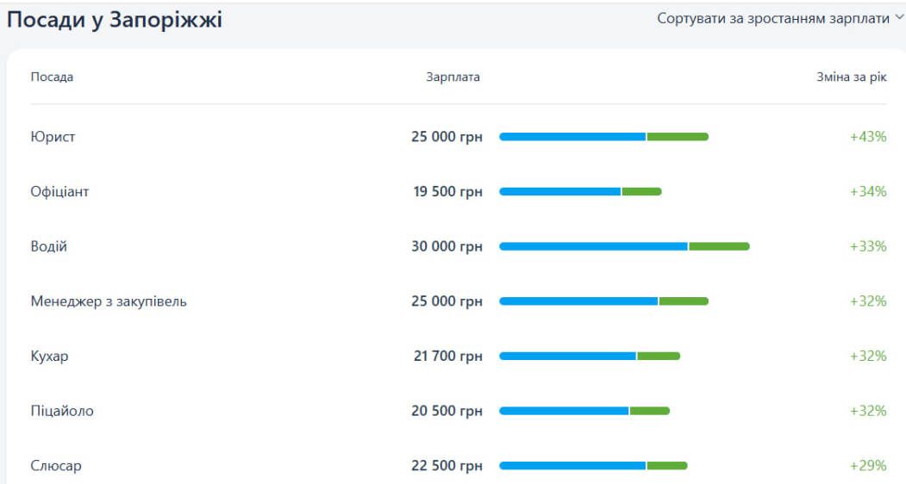Open Менеджер з закупівель position
The width and height of the screenshot is (906, 484).
click(x=109, y=301)
